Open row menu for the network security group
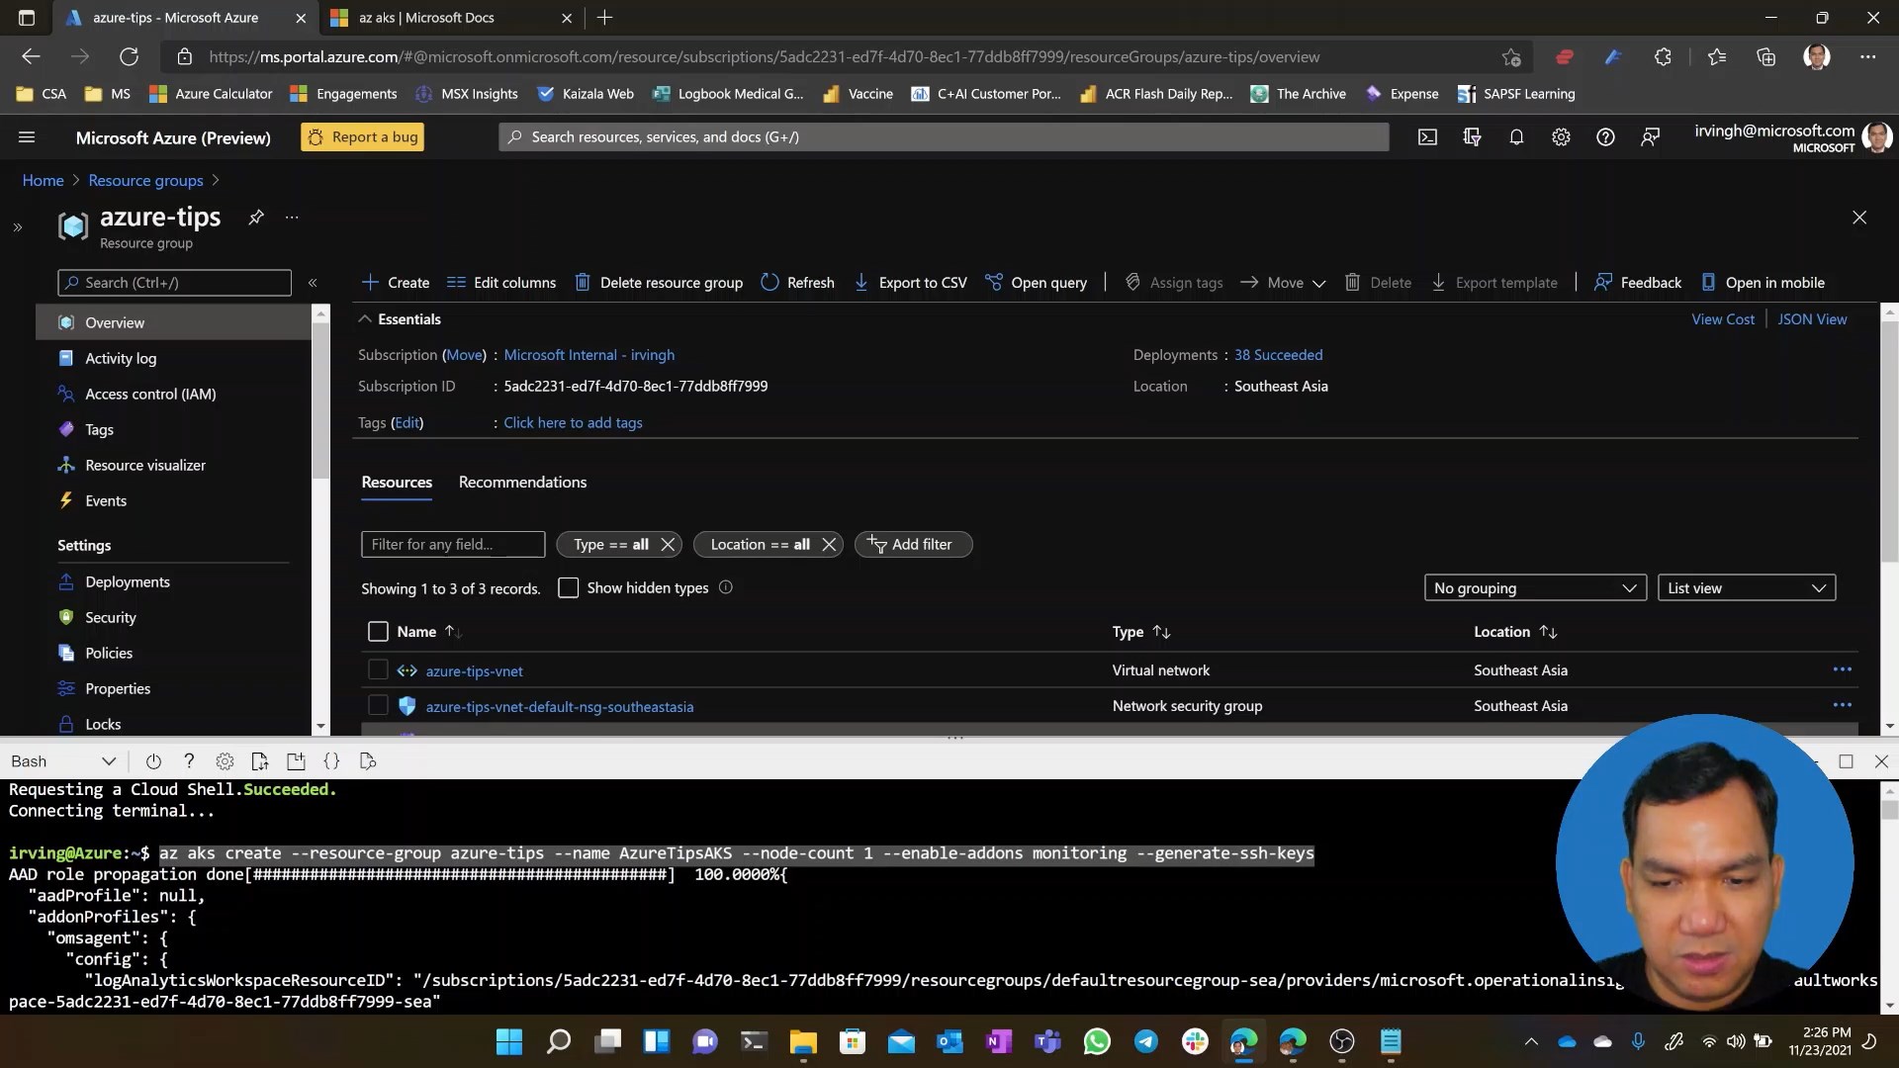 tap(1842, 705)
